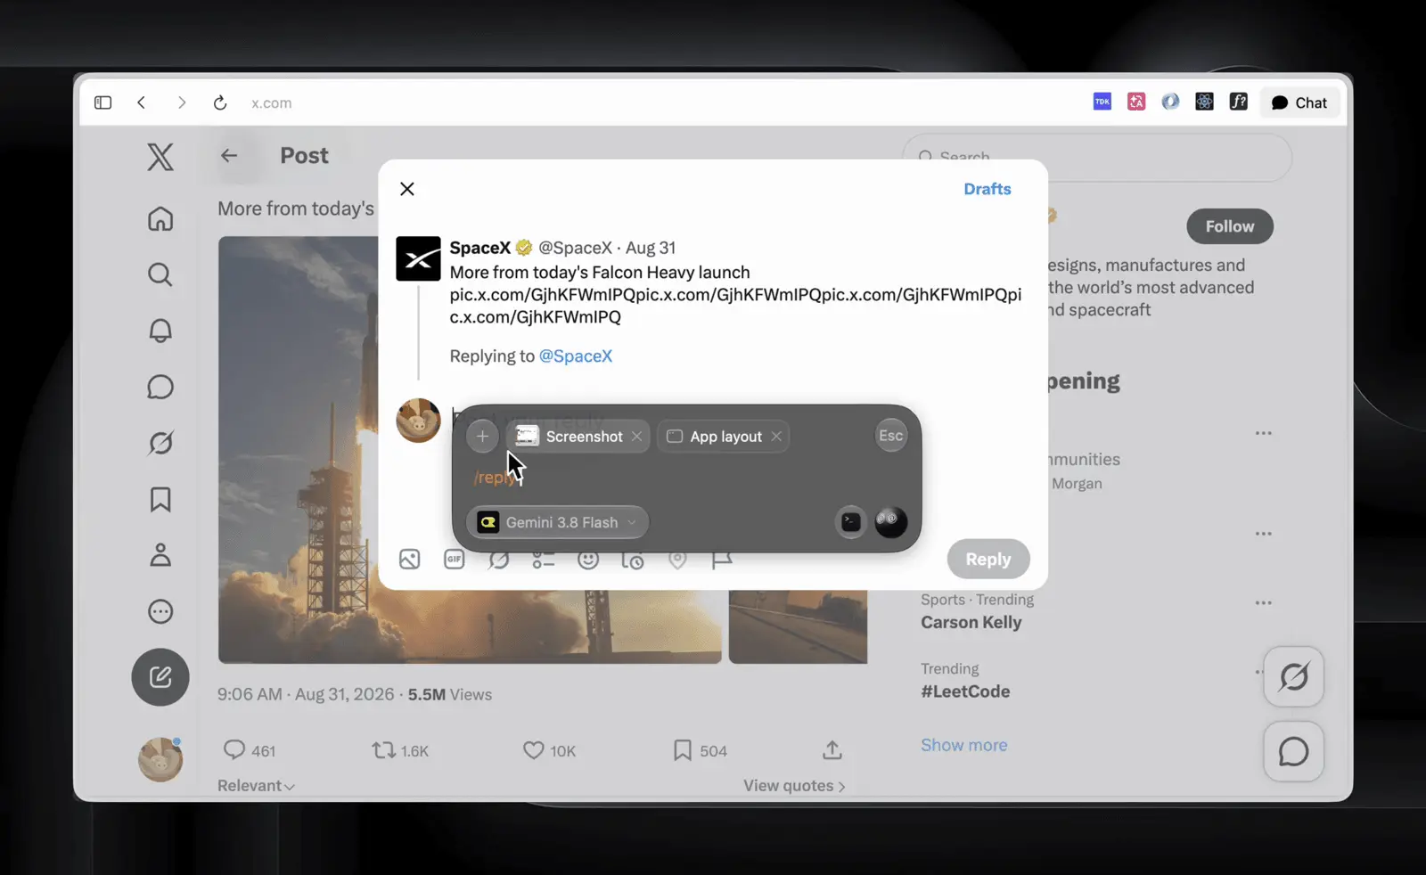The image size is (1426, 875).
Task: Open the Chat panel button
Action: click(x=1299, y=102)
